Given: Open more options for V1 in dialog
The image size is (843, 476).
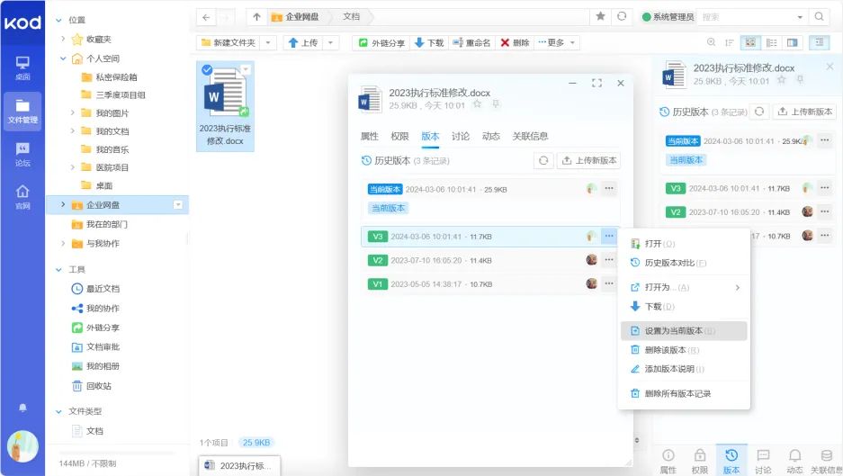Looking at the screenshot, I should 608,283.
